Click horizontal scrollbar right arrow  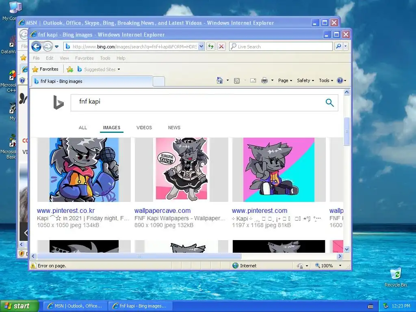click(340, 256)
